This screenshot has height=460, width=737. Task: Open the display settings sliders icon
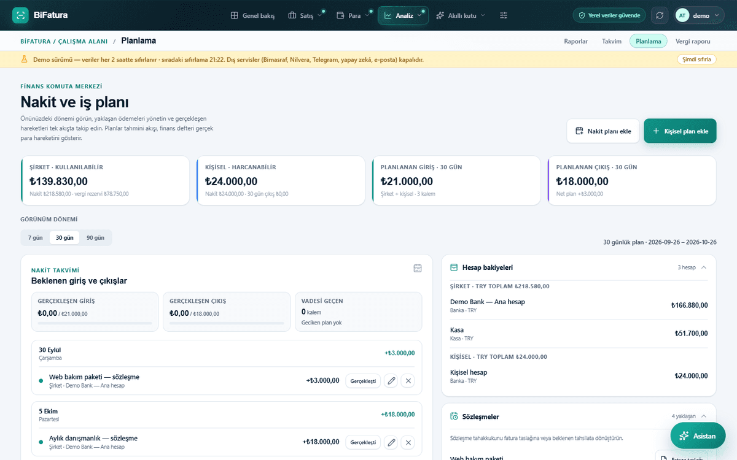click(504, 15)
